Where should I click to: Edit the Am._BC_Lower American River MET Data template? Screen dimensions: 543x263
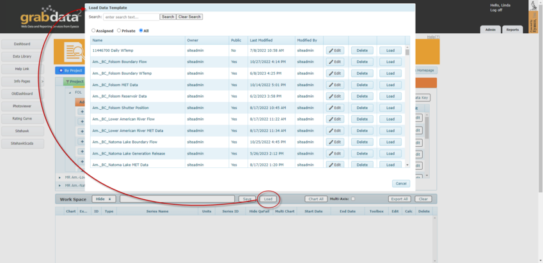click(x=335, y=131)
